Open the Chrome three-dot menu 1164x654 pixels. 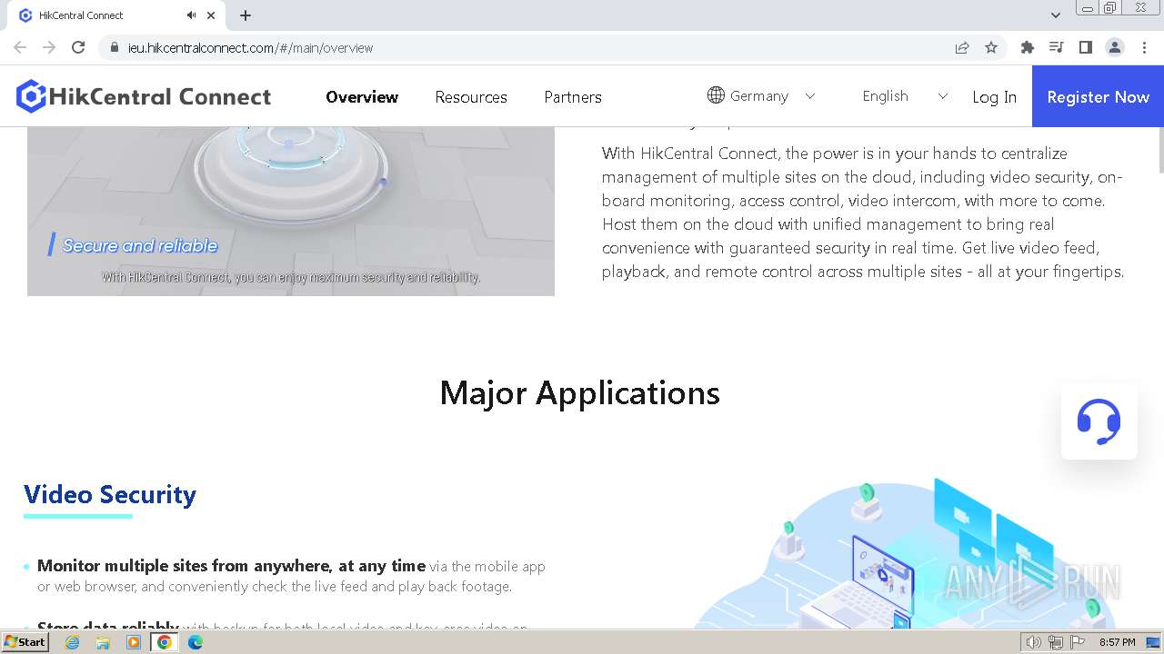click(1144, 47)
